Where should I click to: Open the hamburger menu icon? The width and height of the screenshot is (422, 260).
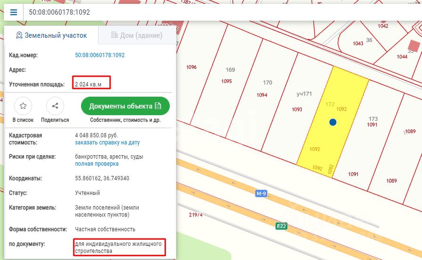click(x=14, y=12)
